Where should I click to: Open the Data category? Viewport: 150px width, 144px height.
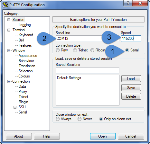(22, 86)
